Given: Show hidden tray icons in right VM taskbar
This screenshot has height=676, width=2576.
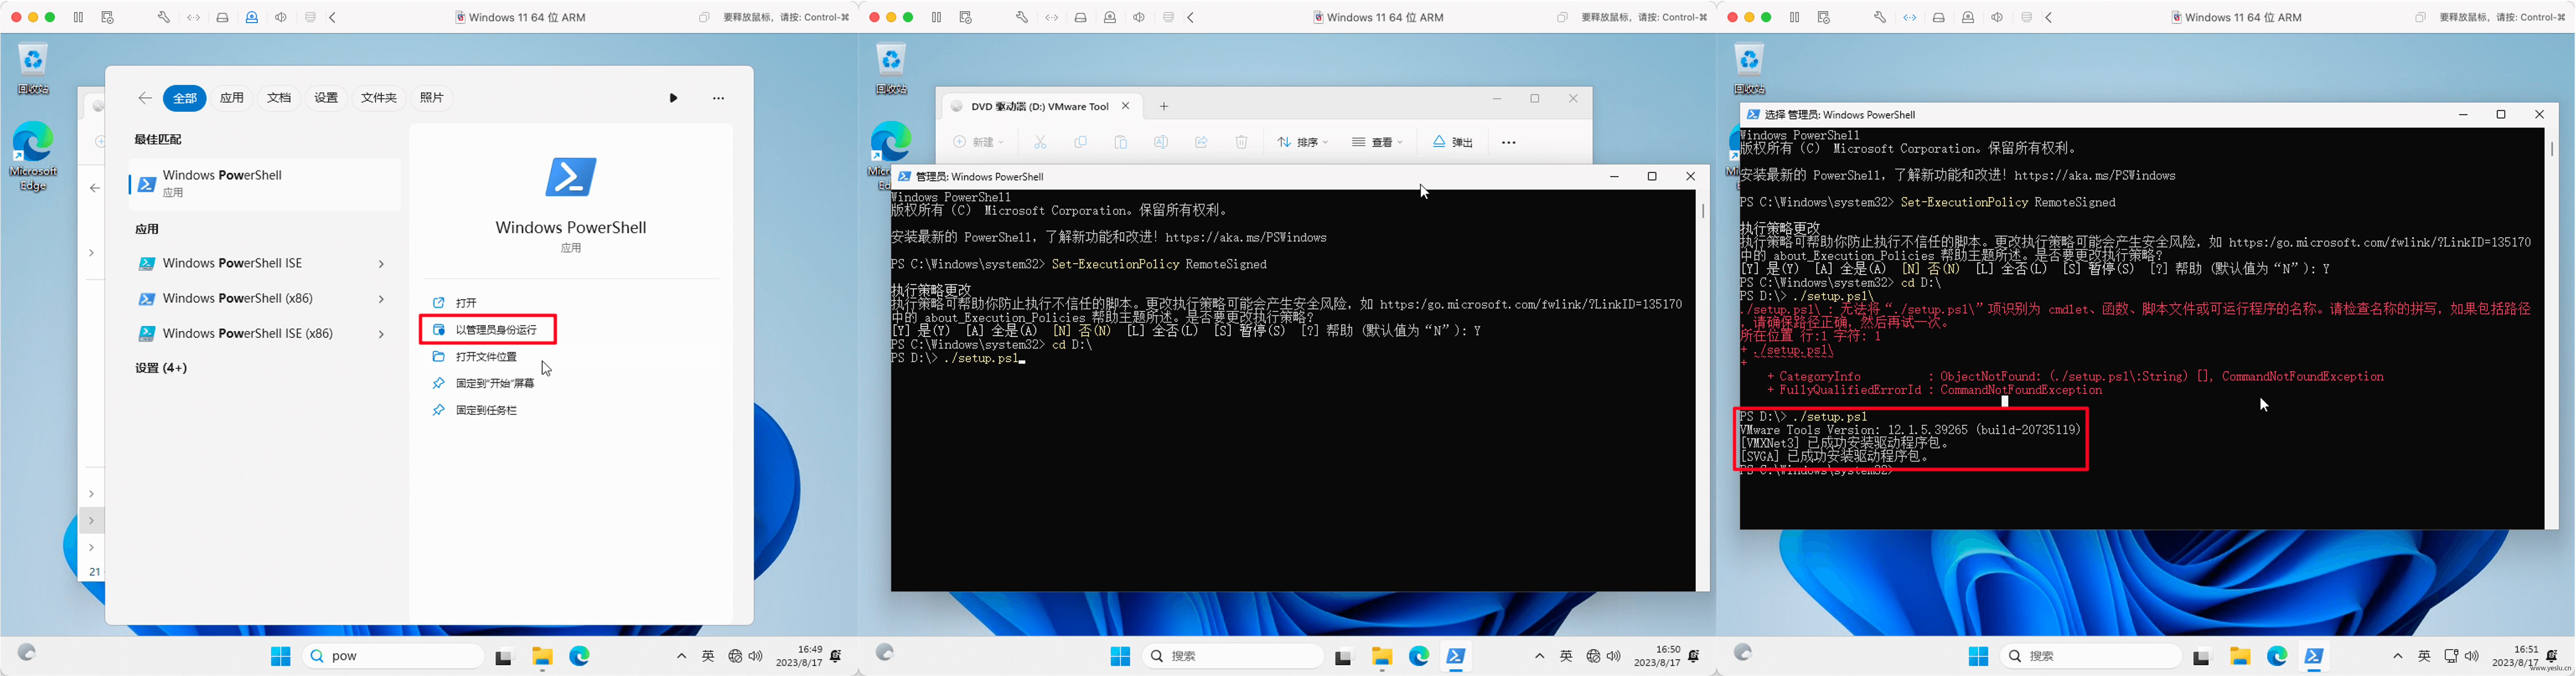Looking at the screenshot, I should pos(2397,656).
